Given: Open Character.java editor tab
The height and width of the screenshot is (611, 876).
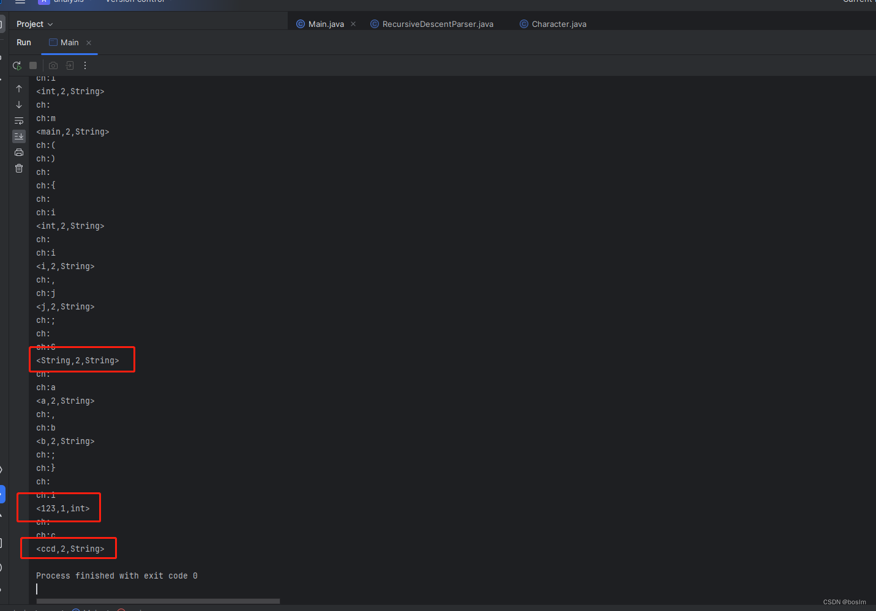Looking at the screenshot, I should coord(553,24).
